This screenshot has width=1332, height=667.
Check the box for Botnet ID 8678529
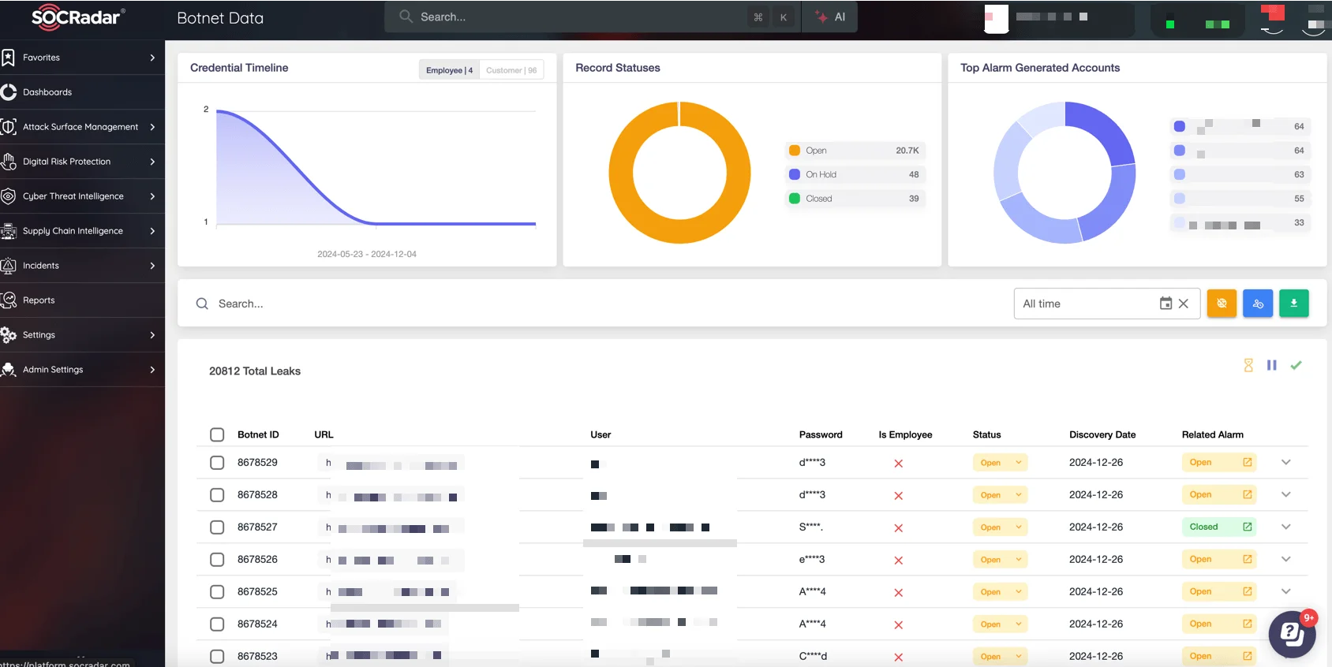click(x=217, y=463)
